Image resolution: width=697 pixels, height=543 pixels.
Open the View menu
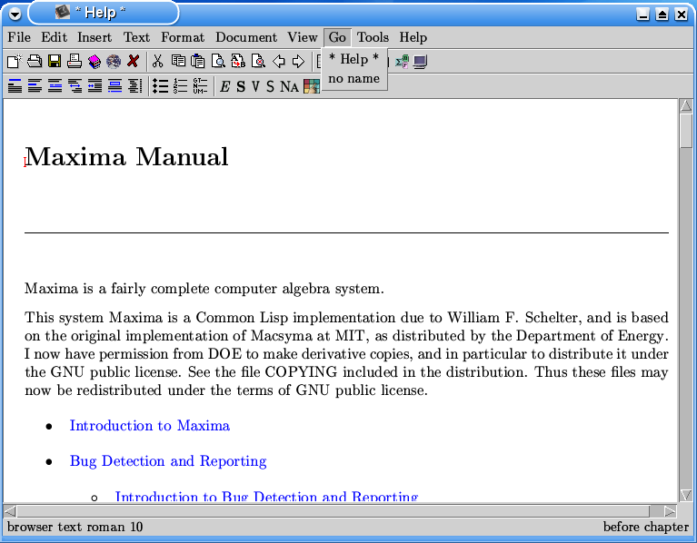pyautogui.click(x=303, y=37)
